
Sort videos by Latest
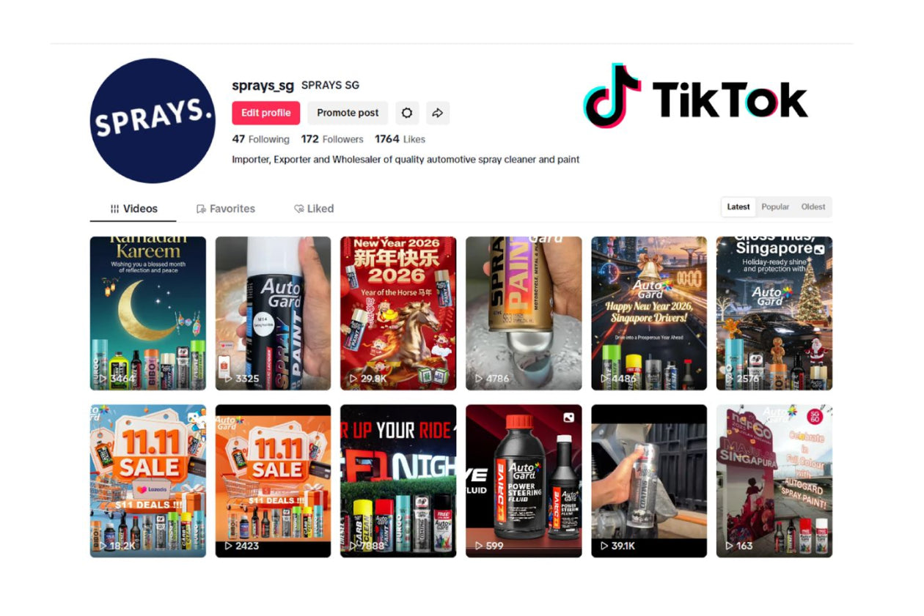click(738, 207)
